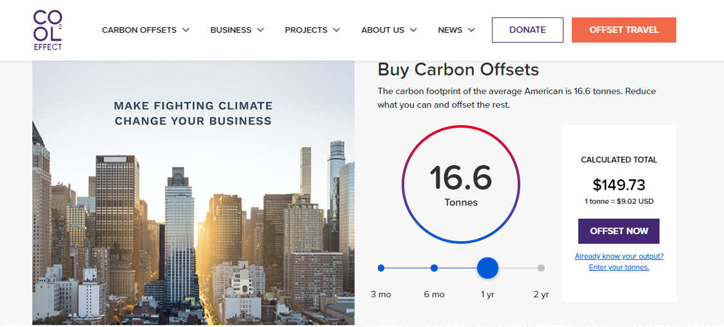This screenshot has height=327, width=724.
Task: Click the Donate button
Action: click(x=527, y=30)
